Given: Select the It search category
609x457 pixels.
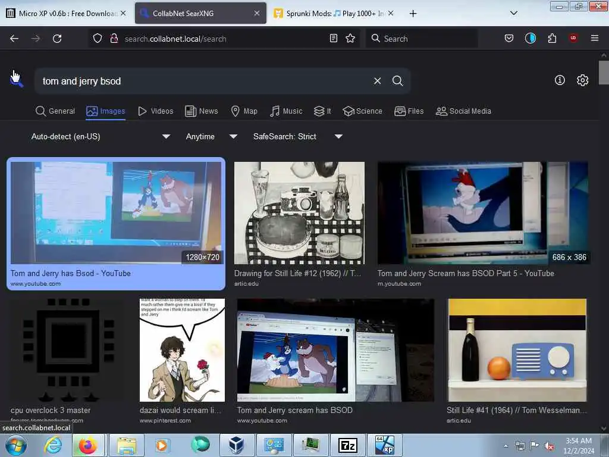Looking at the screenshot, I should [x=322, y=111].
